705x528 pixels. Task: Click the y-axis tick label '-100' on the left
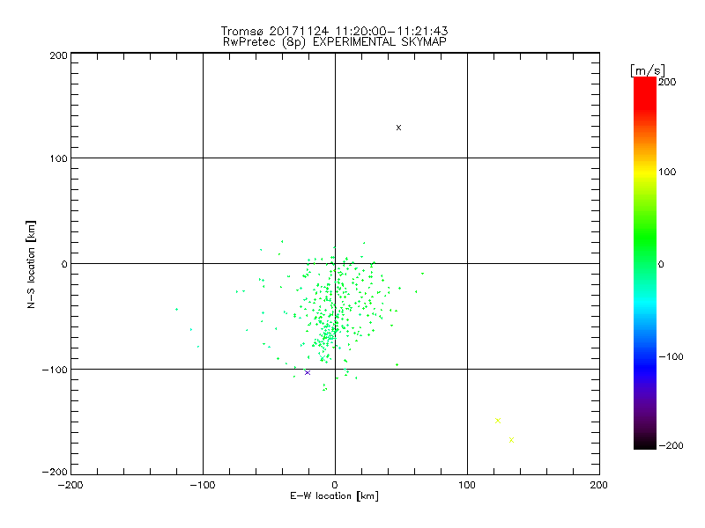click(x=55, y=370)
